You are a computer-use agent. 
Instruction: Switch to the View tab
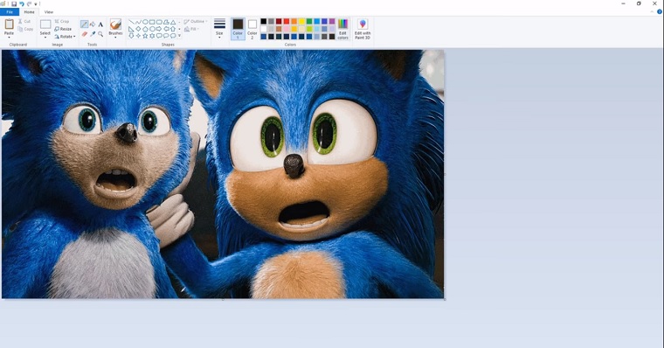[x=49, y=12]
